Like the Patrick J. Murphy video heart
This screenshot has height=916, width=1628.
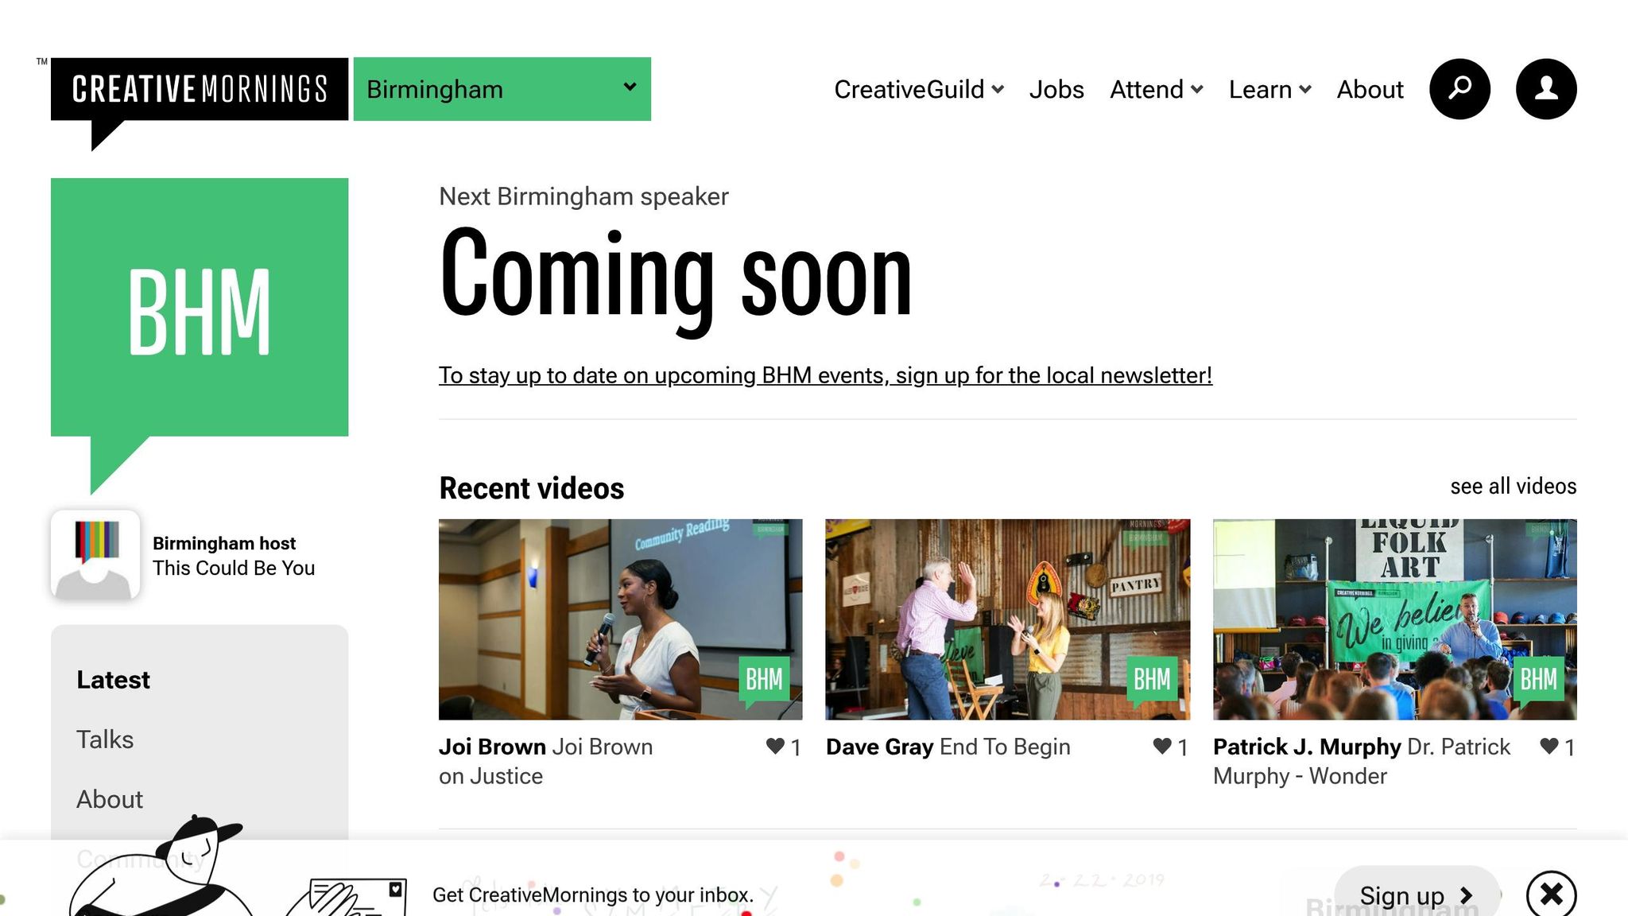pos(1549,747)
